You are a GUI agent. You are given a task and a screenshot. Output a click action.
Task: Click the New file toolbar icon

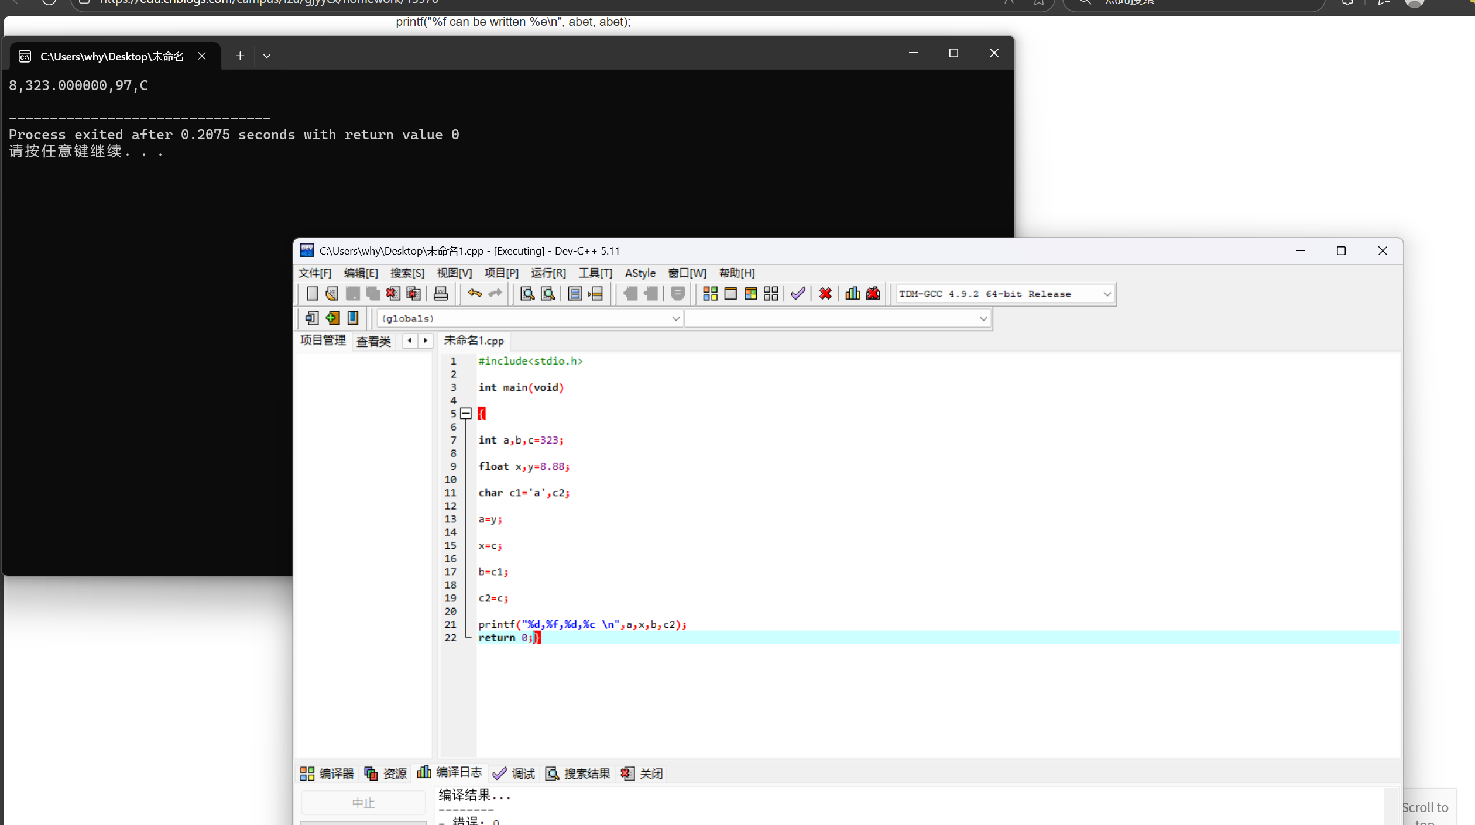[x=312, y=294]
